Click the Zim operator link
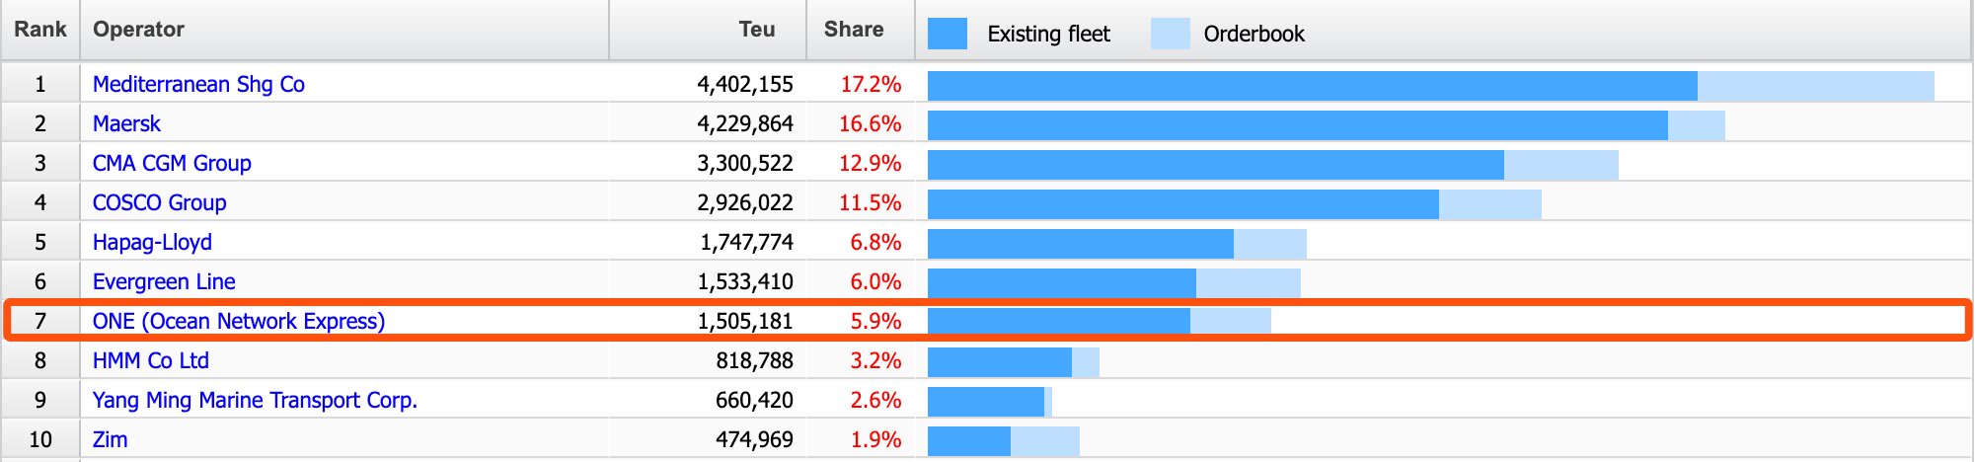 pos(110,440)
